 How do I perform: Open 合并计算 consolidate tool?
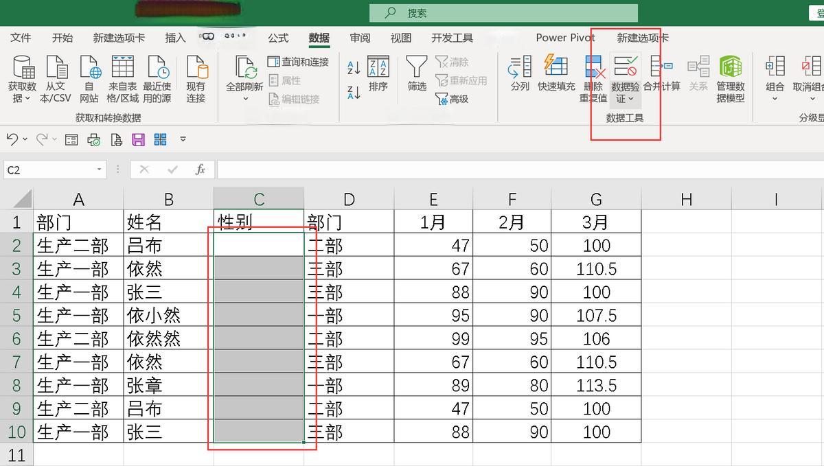[x=661, y=67]
